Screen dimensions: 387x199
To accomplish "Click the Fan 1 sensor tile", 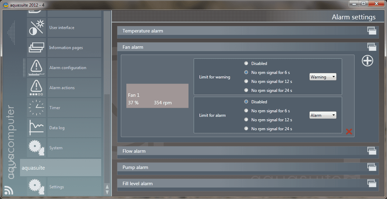I will point(157,96).
